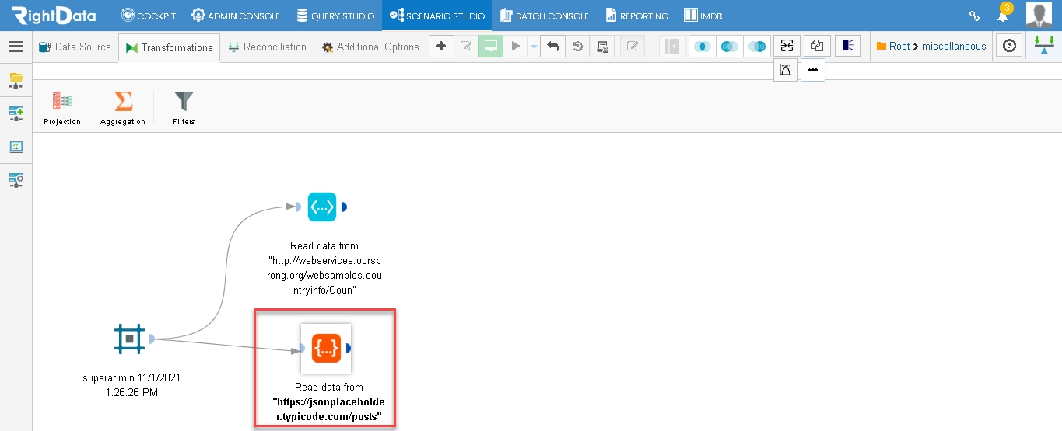
Task: Click the start node superadmin icon
Action: point(129,339)
